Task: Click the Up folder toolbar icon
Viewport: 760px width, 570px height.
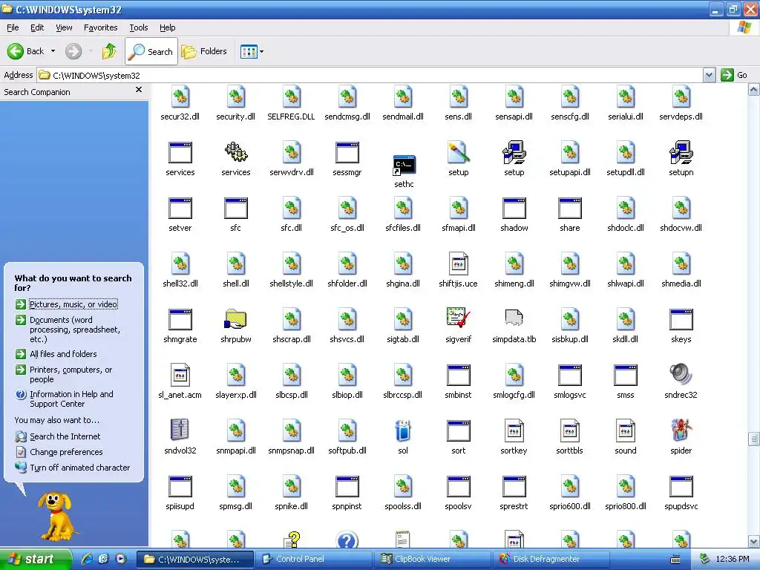Action: coord(109,51)
